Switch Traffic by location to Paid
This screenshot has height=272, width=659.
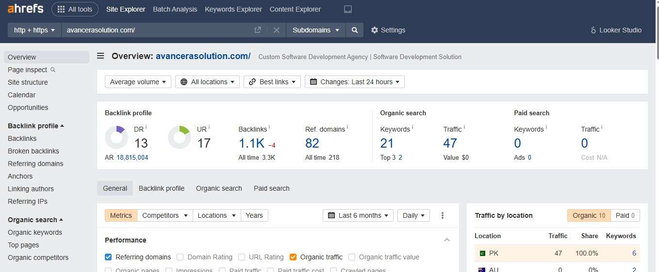point(626,215)
